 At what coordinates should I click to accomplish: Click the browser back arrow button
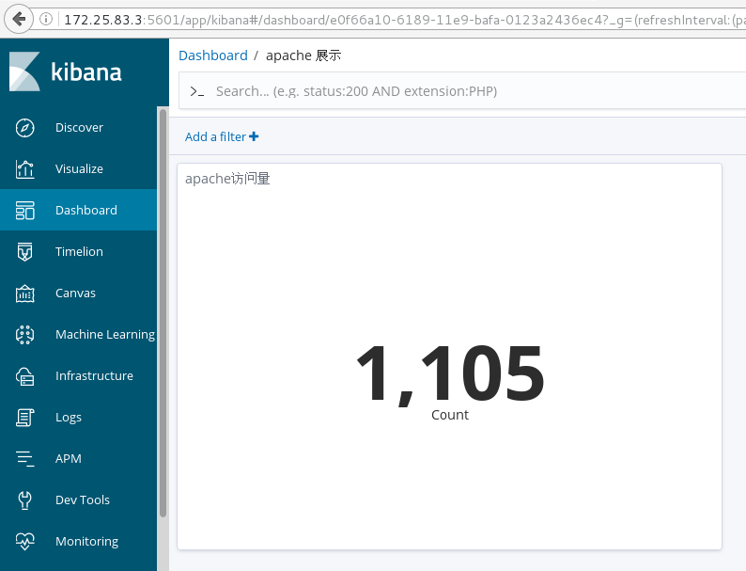point(19,19)
